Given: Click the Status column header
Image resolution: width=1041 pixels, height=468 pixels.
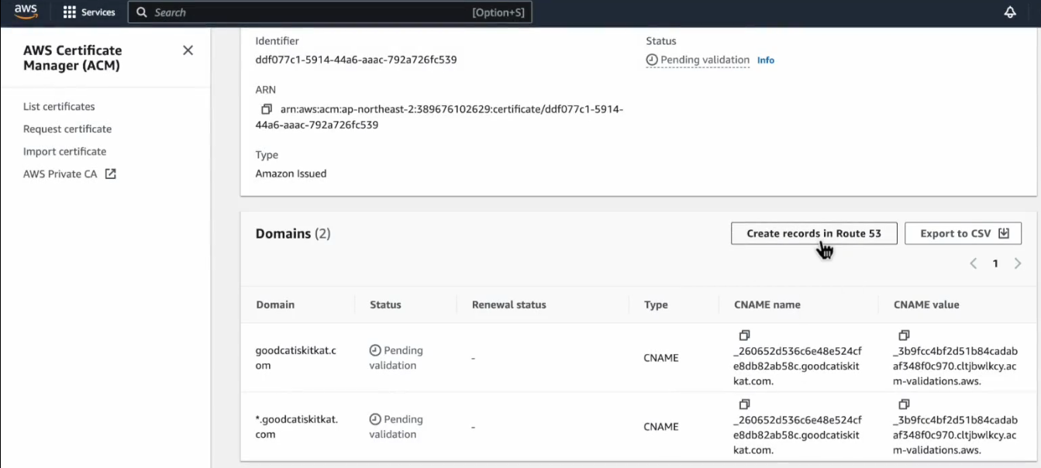Looking at the screenshot, I should tap(385, 305).
